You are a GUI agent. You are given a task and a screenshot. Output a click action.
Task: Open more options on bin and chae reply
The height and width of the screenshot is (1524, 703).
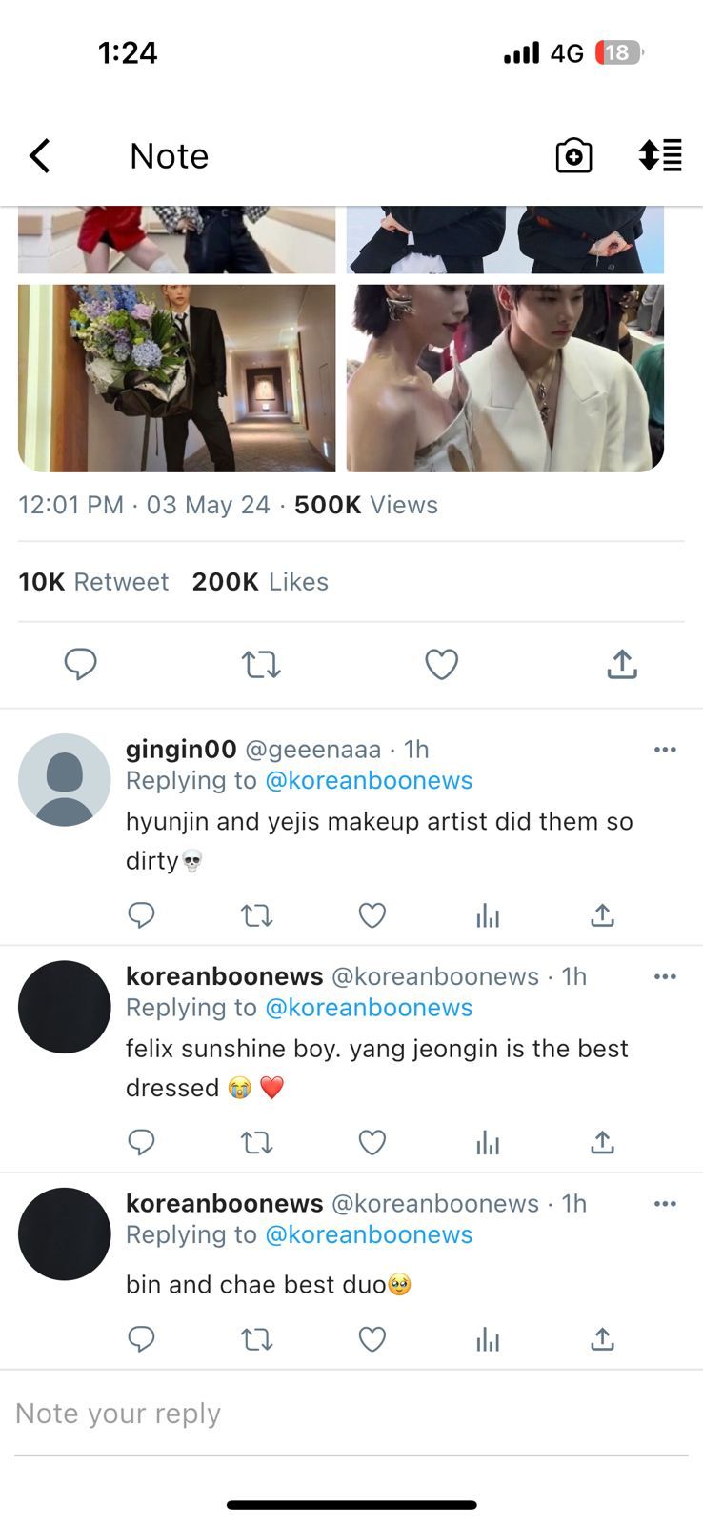(x=665, y=1203)
